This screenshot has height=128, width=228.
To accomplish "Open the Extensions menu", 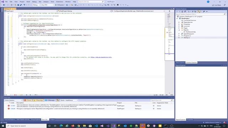I will 59,1.
